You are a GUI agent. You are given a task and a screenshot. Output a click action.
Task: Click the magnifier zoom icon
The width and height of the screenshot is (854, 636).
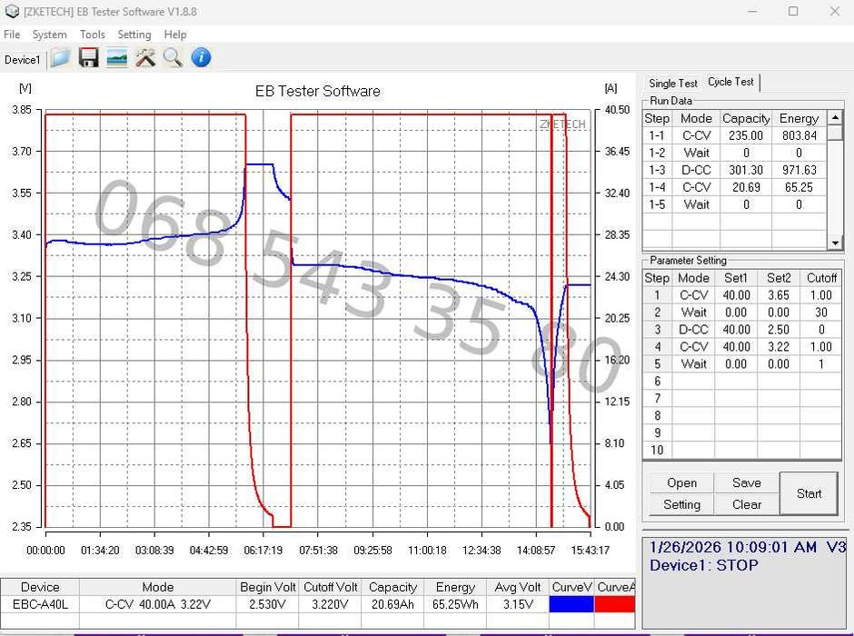174,57
